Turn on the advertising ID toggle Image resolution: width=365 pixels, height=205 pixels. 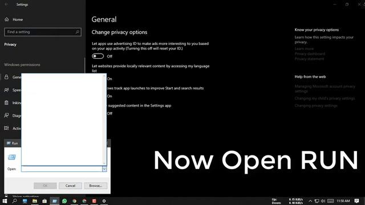[x=98, y=56]
